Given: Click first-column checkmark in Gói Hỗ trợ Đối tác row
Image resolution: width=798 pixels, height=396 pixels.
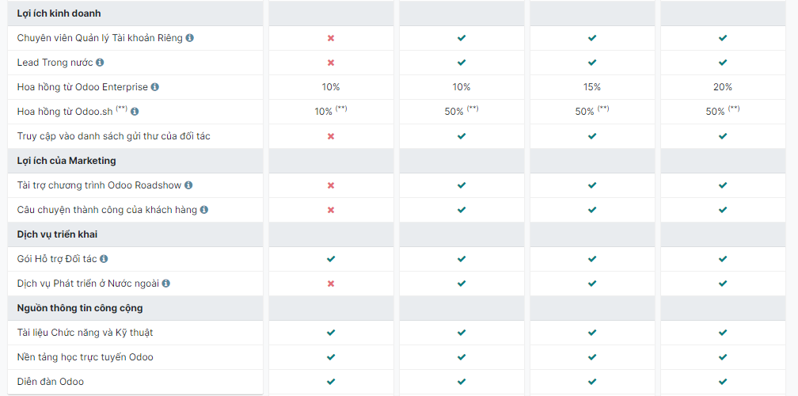Looking at the screenshot, I should point(331,259).
